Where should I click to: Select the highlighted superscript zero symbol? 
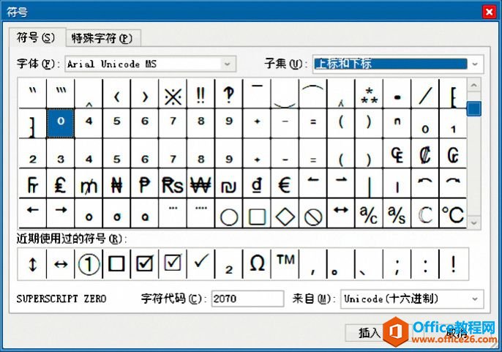(x=61, y=123)
